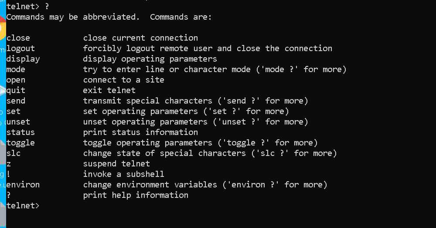
Task: Click the 'status' command entry
Action: pyautogui.click(x=20, y=132)
